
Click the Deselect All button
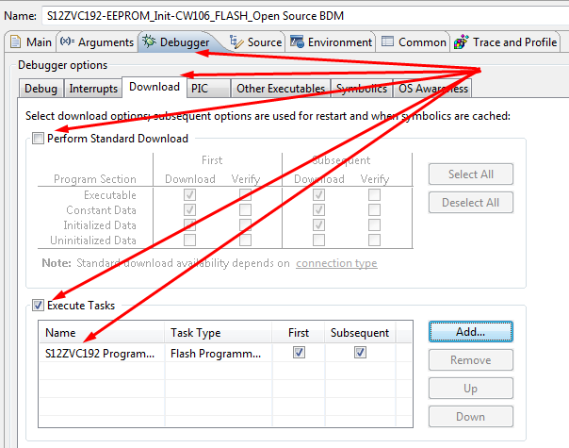point(471,203)
